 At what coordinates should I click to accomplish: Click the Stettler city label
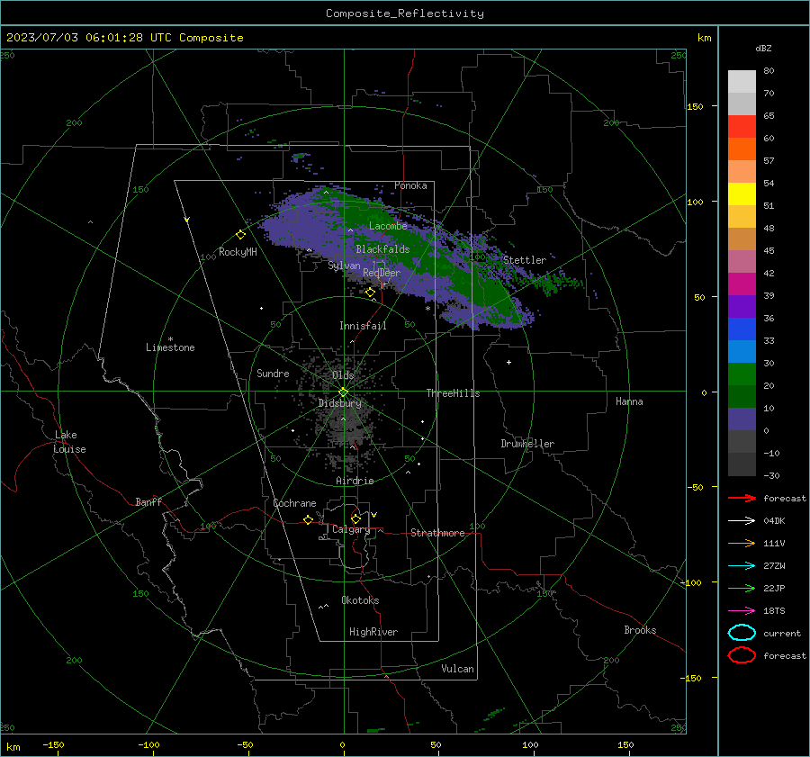[x=525, y=260]
